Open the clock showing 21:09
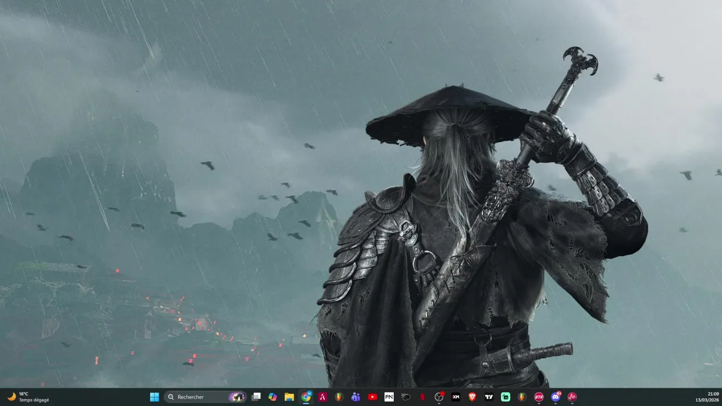The width and height of the screenshot is (722, 406). click(706, 397)
